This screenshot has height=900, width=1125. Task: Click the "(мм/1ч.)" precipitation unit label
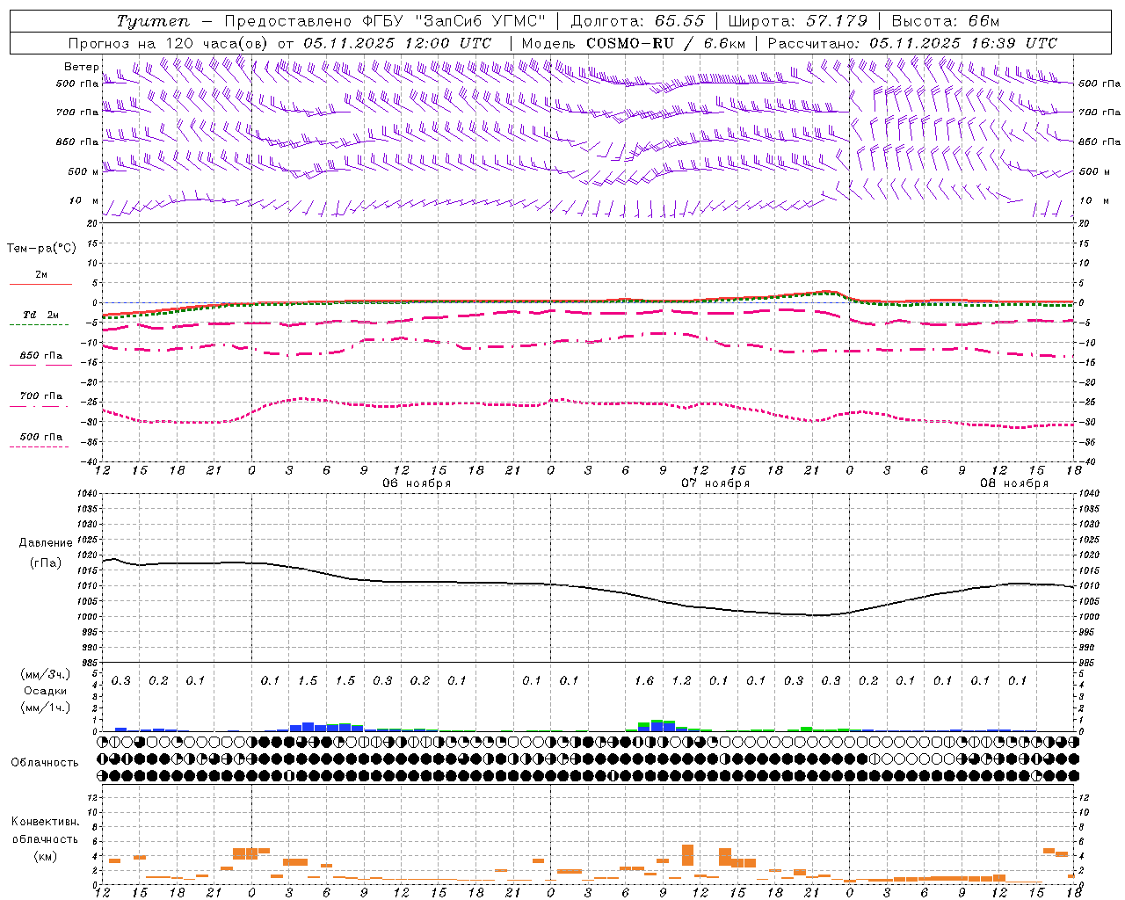click(46, 708)
